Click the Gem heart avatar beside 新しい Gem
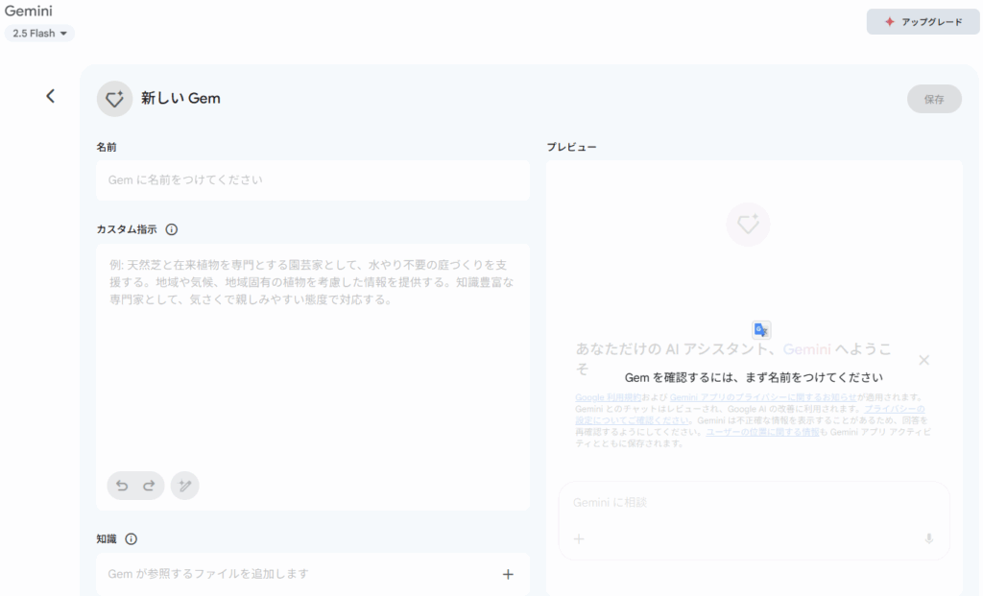This screenshot has width=983, height=596. pos(115,99)
